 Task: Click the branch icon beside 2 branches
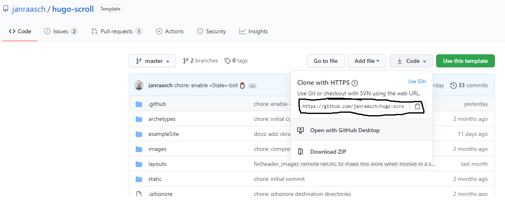click(185, 61)
